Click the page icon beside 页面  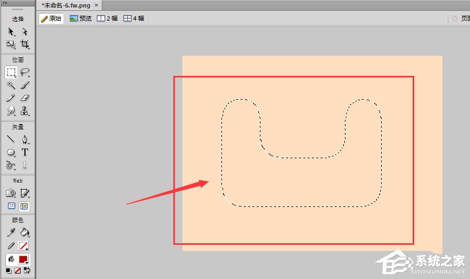click(455, 18)
